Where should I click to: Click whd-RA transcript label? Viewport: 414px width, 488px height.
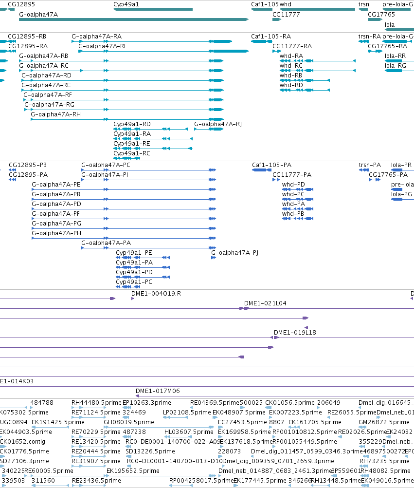point(291,56)
